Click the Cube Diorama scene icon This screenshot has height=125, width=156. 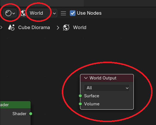click(11, 27)
